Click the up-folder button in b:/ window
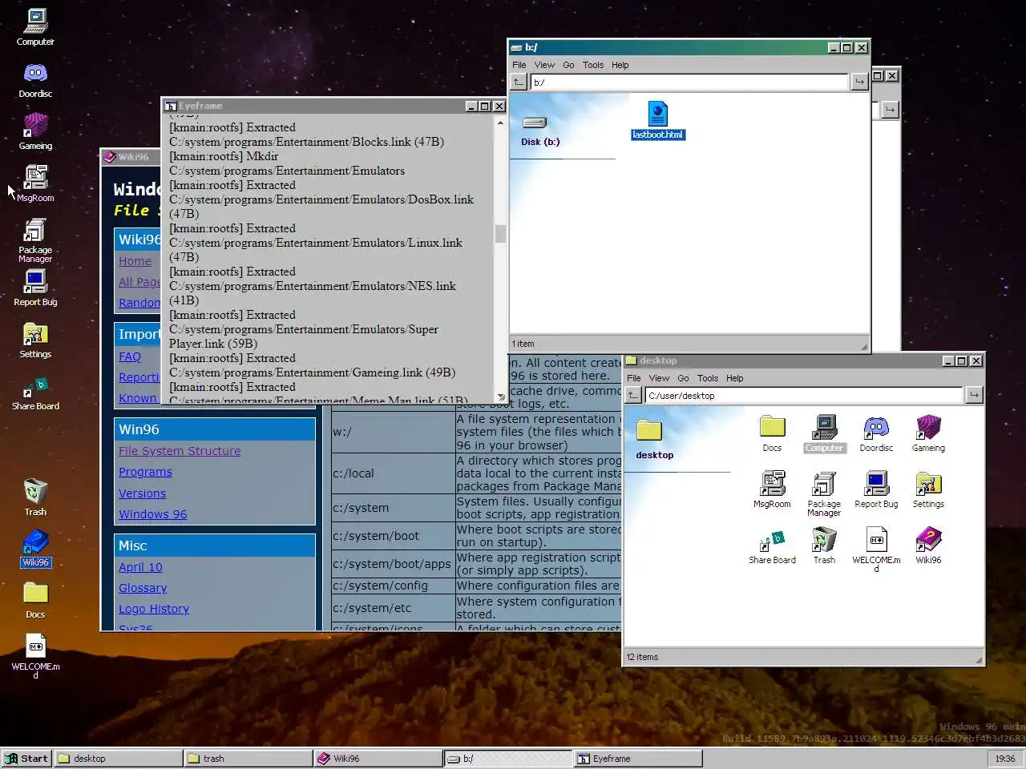This screenshot has height=769, width=1026. point(519,82)
